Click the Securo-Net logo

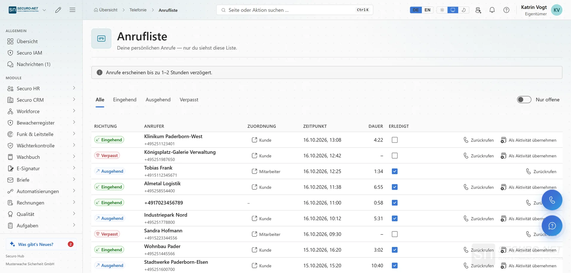24,10
